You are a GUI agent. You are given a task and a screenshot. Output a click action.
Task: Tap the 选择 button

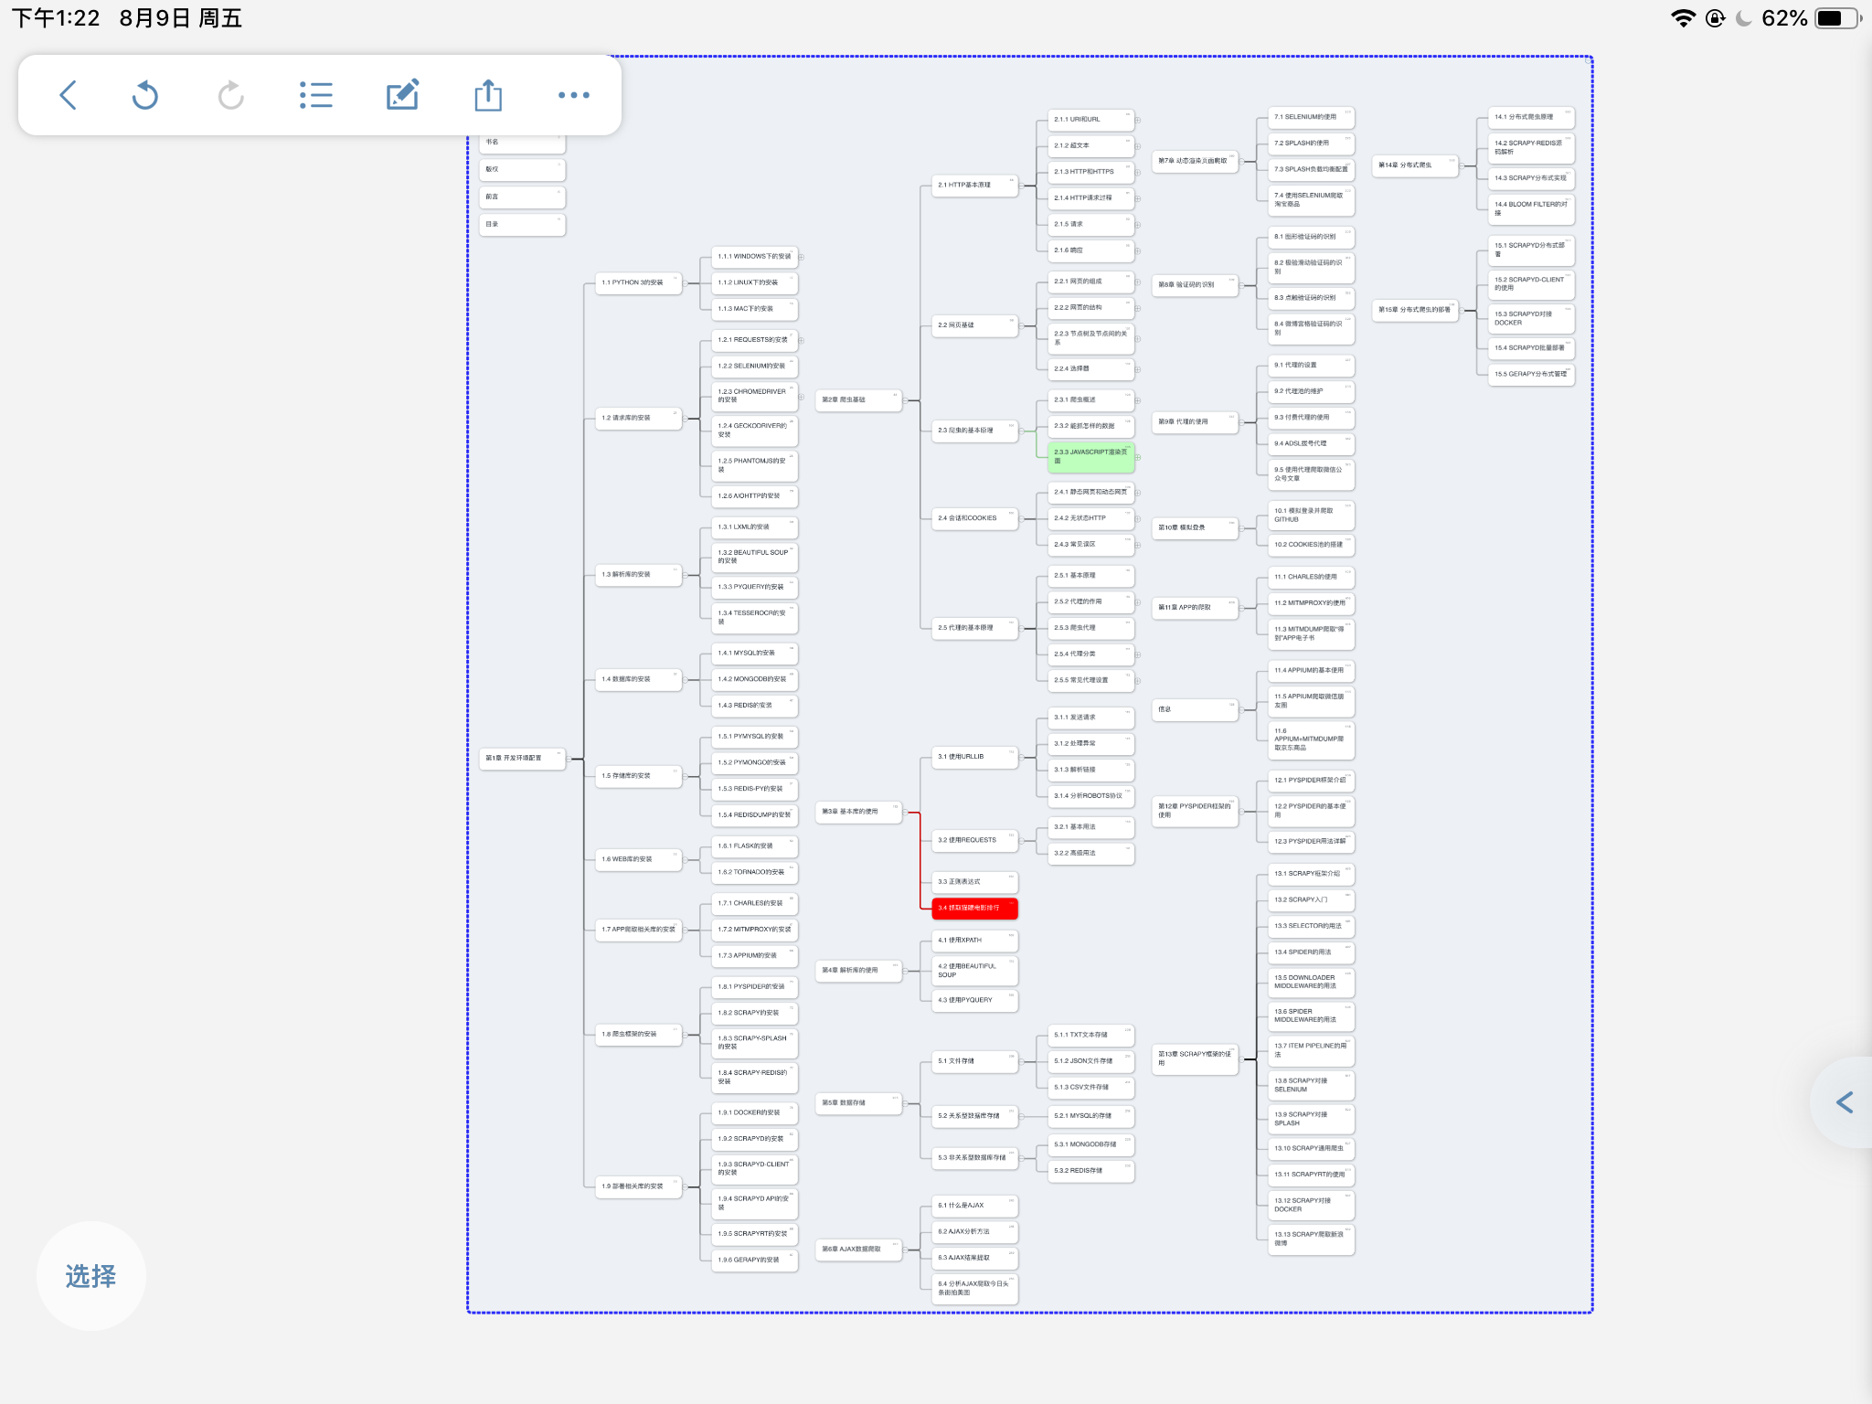click(91, 1276)
